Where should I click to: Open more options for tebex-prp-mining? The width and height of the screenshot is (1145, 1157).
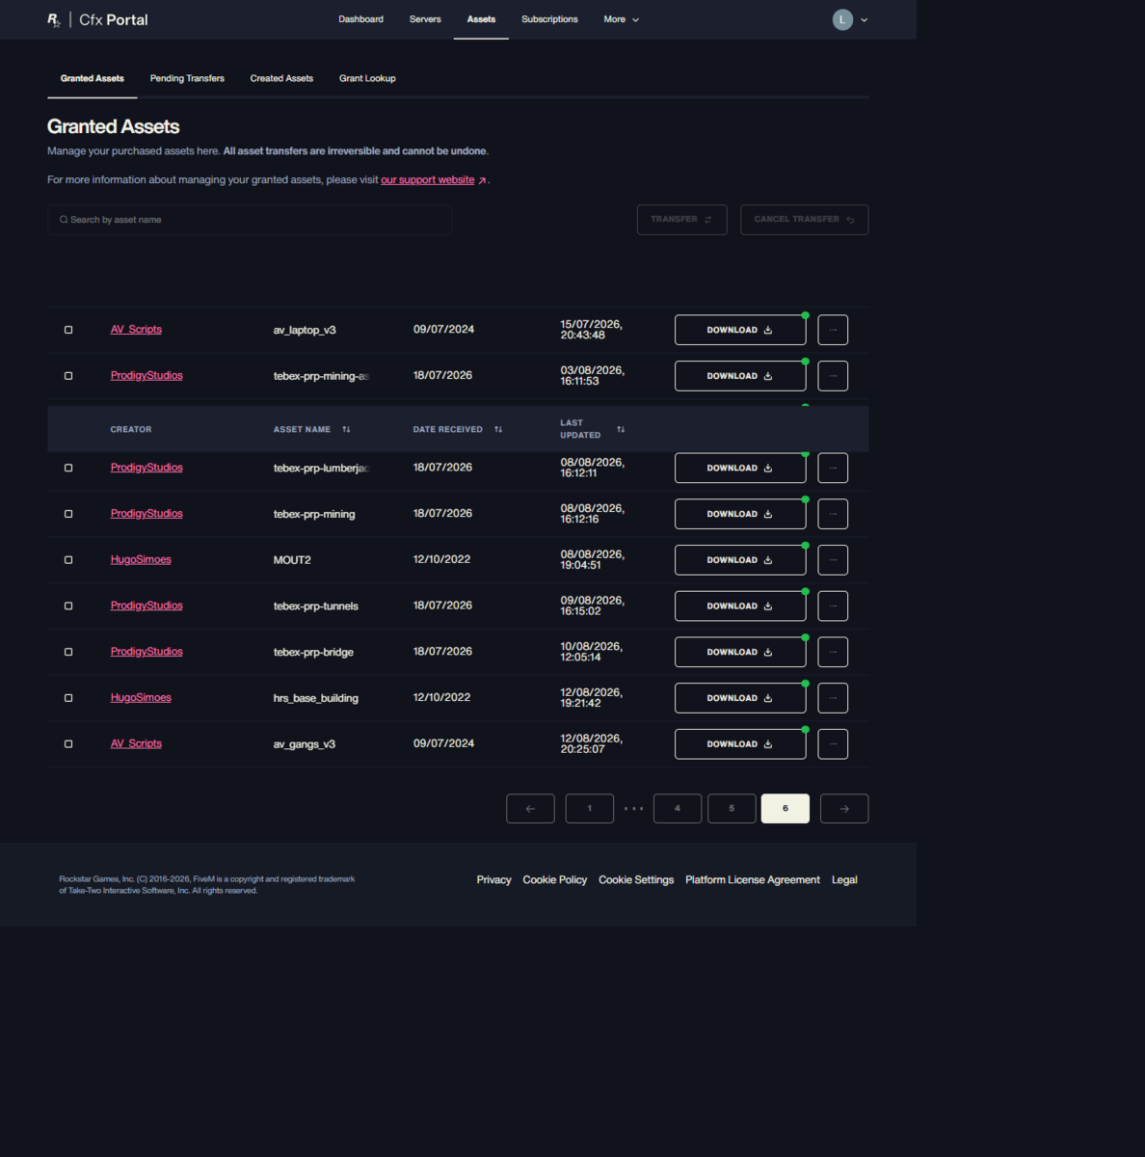833,514
